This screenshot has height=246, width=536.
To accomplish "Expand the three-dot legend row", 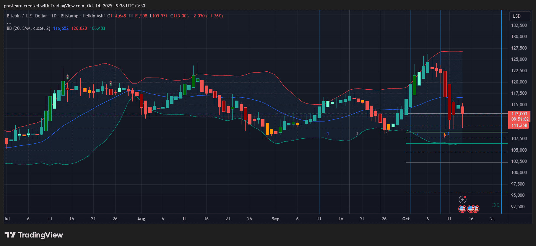I will 9,22.
